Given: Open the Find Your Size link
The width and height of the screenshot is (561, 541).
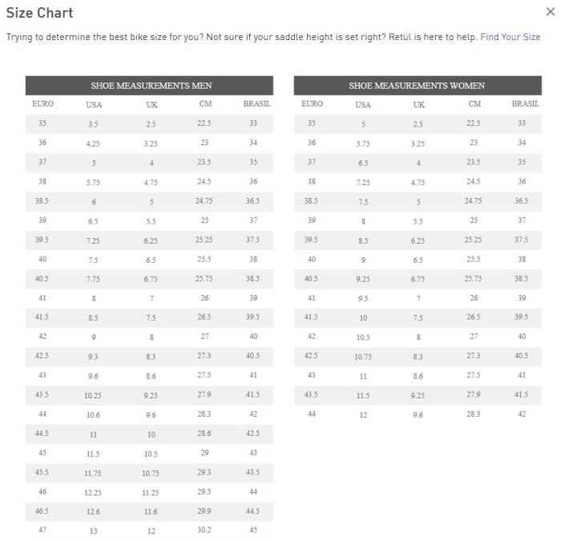Looking at the screenshot, I should tap(510, 37).
